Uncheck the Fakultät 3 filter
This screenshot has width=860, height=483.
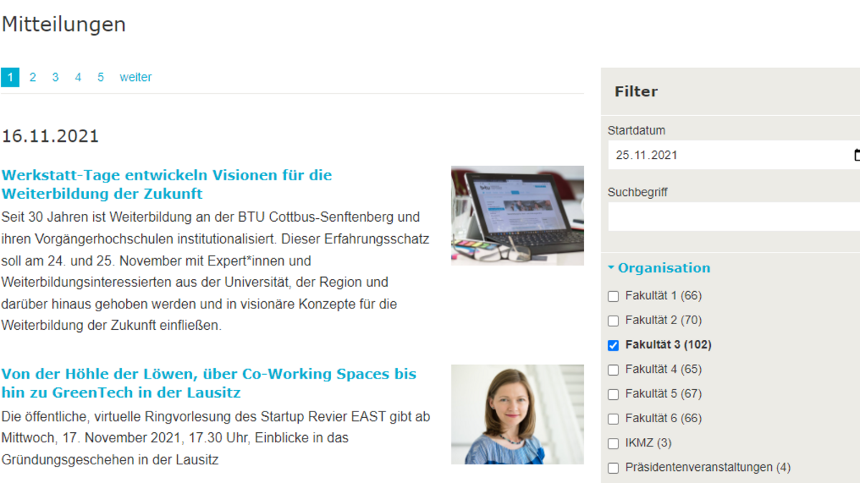point(613,346)
